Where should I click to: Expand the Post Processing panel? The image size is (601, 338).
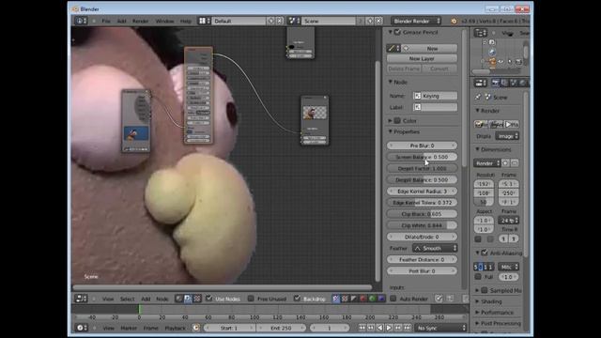478,323
